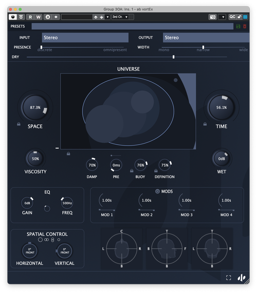Select the first Spatial Control mode circle
The image size is (257, 293).
40,240
